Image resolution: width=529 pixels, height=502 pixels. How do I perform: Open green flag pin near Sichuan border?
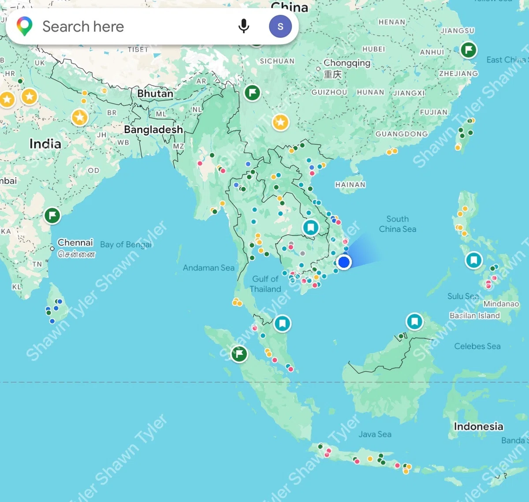[253, 93]
